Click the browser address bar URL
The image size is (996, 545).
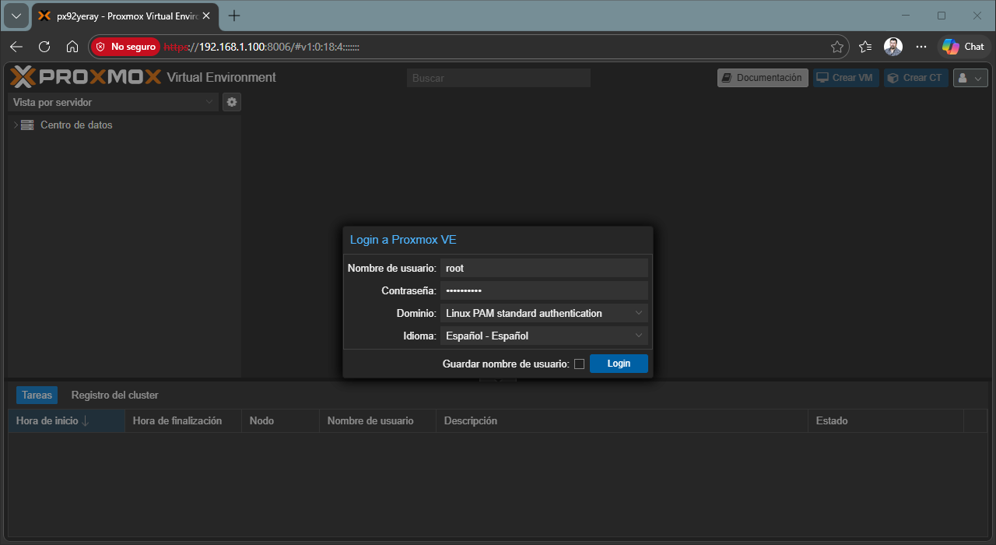point(261,47)
